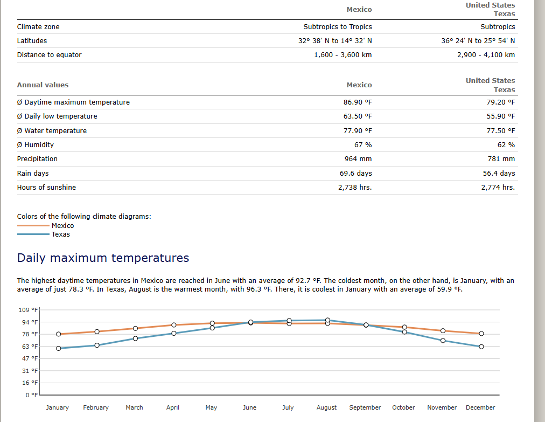
Task: Select the Annual values column header
Action: [43, 85]
